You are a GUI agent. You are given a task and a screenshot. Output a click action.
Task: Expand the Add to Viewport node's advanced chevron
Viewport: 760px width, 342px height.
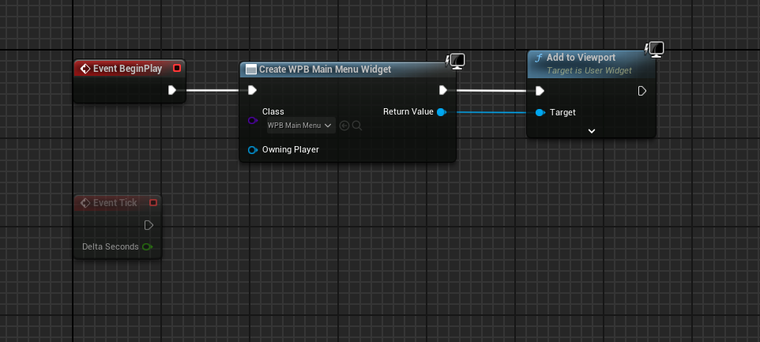592,130
